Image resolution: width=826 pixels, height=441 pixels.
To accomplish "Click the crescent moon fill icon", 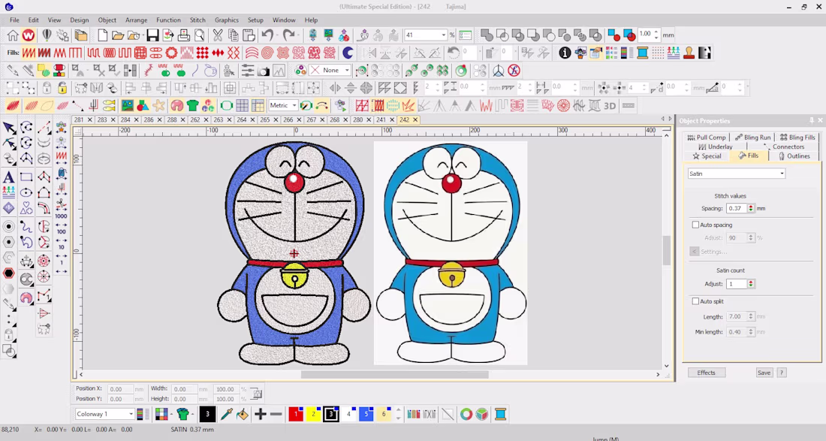I will 348,53.
